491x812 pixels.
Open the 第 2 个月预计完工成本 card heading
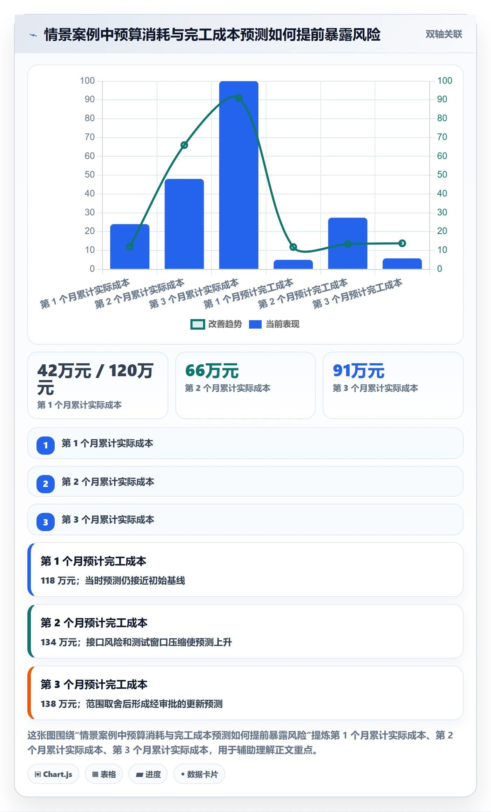[94, 623]
